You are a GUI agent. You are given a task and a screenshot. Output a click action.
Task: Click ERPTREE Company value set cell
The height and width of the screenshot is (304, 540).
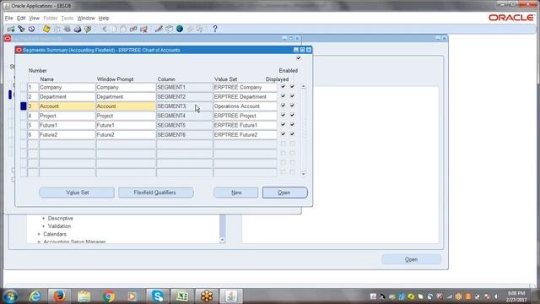point(246,87)
